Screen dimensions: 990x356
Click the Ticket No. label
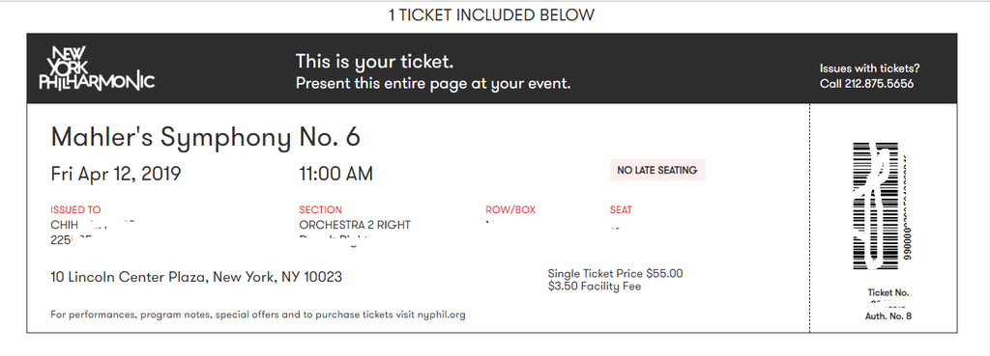888,292
